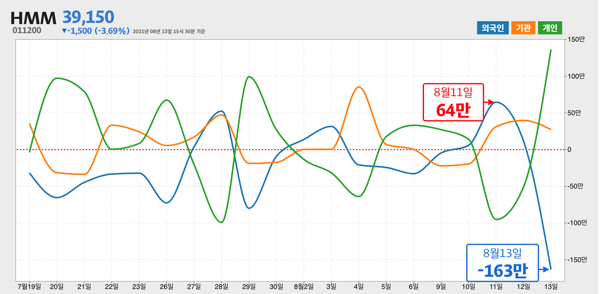Click the x-axis label 5일

pyautogui.click(x=386, y=286)
